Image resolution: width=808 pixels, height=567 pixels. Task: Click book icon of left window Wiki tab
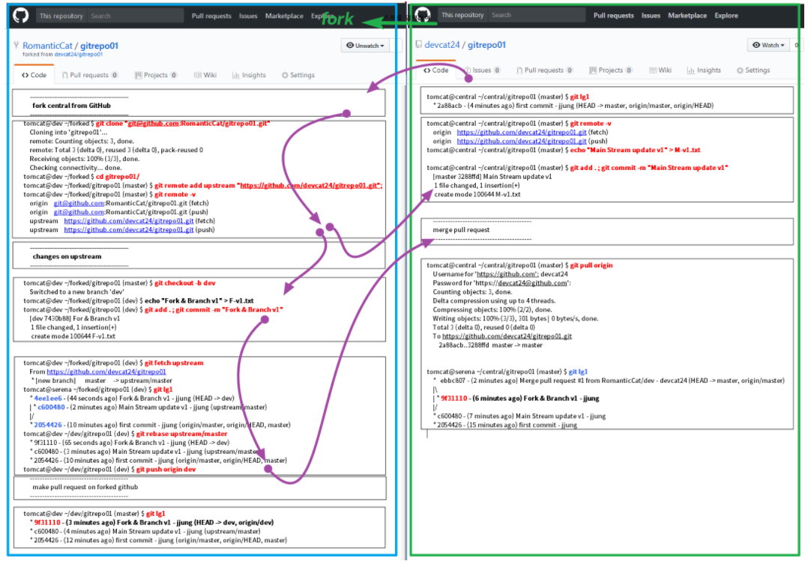197,75
